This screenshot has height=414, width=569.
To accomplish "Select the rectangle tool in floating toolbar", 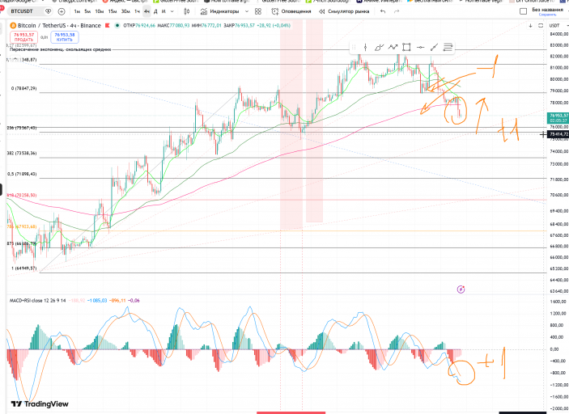I will point(406,47).
